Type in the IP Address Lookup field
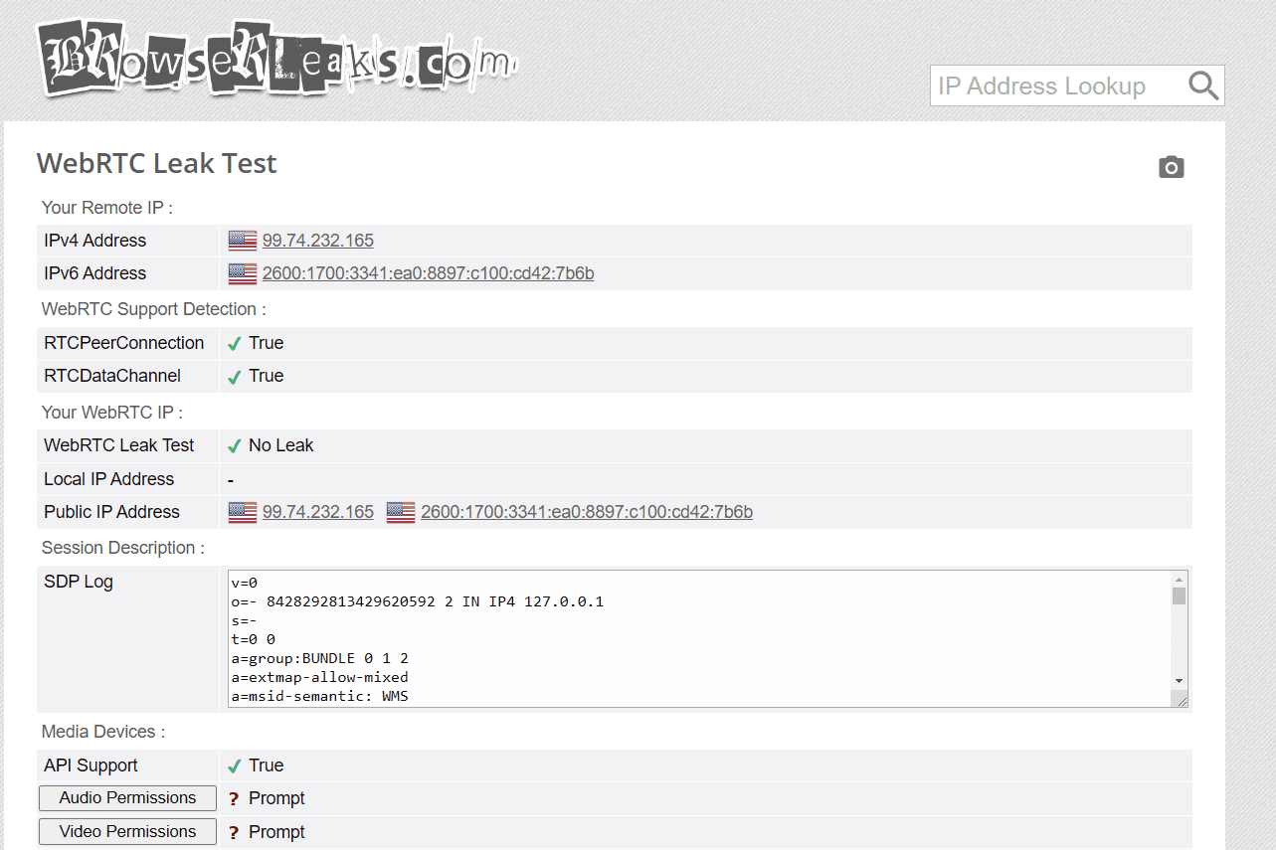Image resolution: width=1276 pixels, height=850 pixels. coord(1054,86)
